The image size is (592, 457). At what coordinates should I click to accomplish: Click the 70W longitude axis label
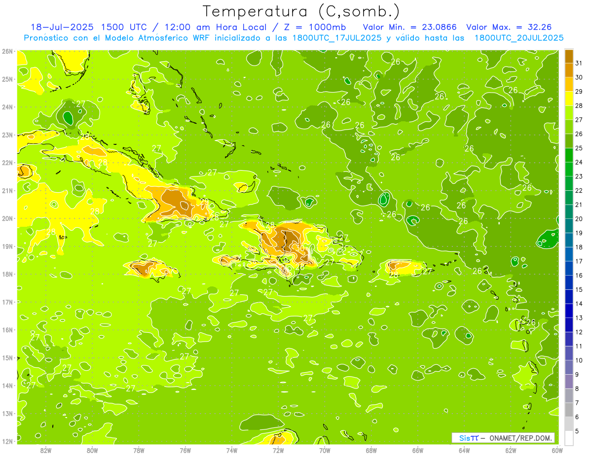pyautogui.click(x=325, y=450)
